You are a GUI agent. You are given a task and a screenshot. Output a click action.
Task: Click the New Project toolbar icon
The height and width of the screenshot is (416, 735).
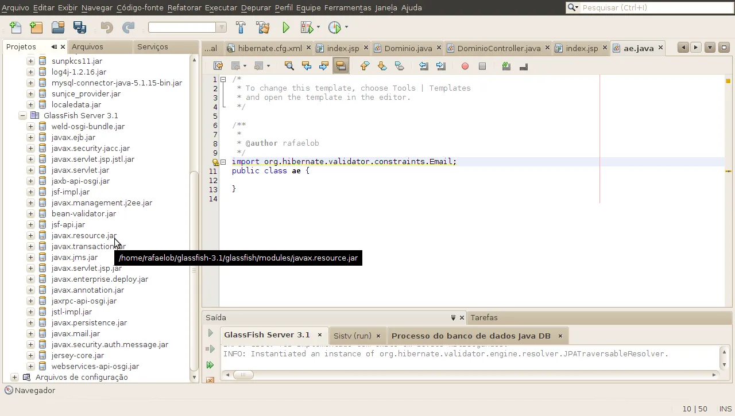point(36,28)
